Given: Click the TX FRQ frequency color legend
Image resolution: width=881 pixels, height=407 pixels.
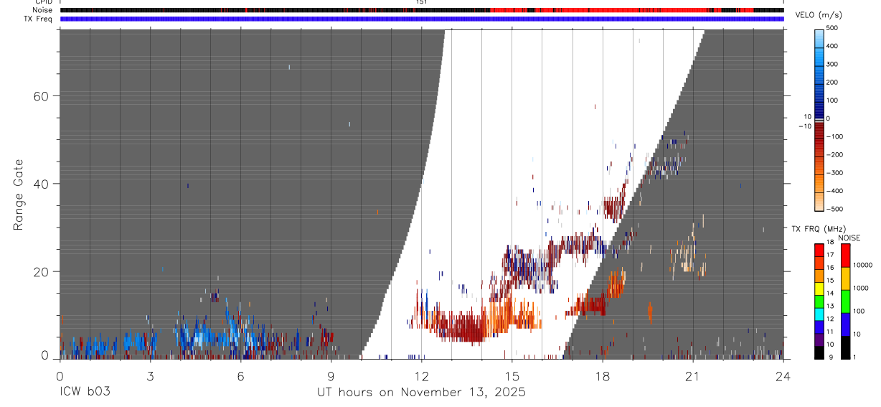Looking at the screenshot, I should tap(819, 301).
